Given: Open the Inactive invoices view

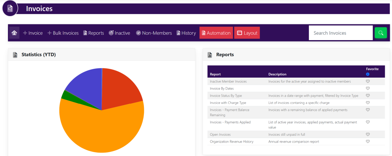Looking at the screenshot, I should [x=119, y=33].
